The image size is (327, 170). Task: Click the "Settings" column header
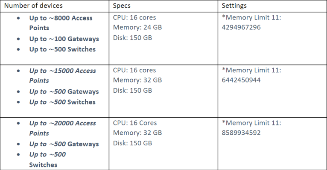(x=234, y=6)
